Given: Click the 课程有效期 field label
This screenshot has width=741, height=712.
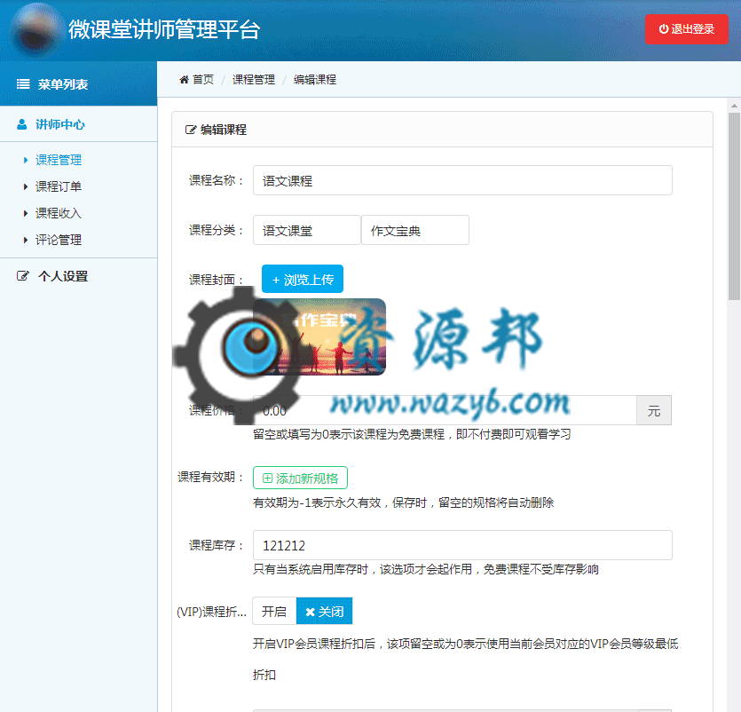Looking at the screenshot, I should [x=211, y=477].
